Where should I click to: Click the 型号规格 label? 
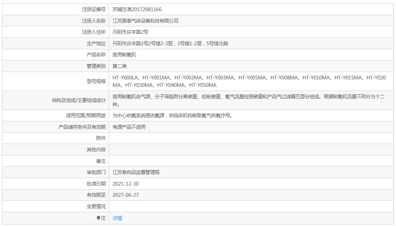[x=96, y=81]
